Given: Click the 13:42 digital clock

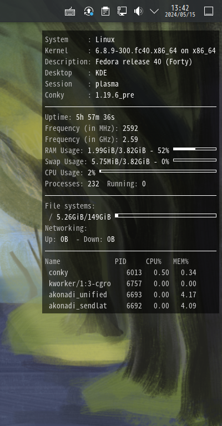Looking at the screenshot, I should 180,11.
